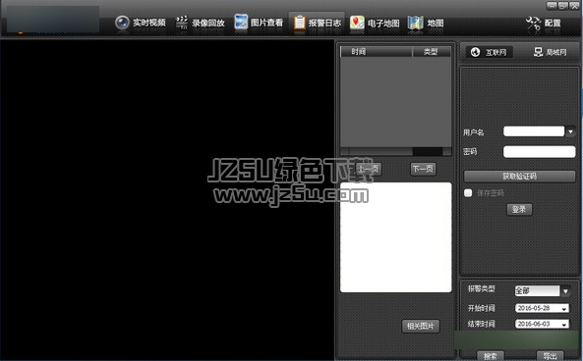Click the 搜索 button
The image size is (583, 361).
[491, 356]
